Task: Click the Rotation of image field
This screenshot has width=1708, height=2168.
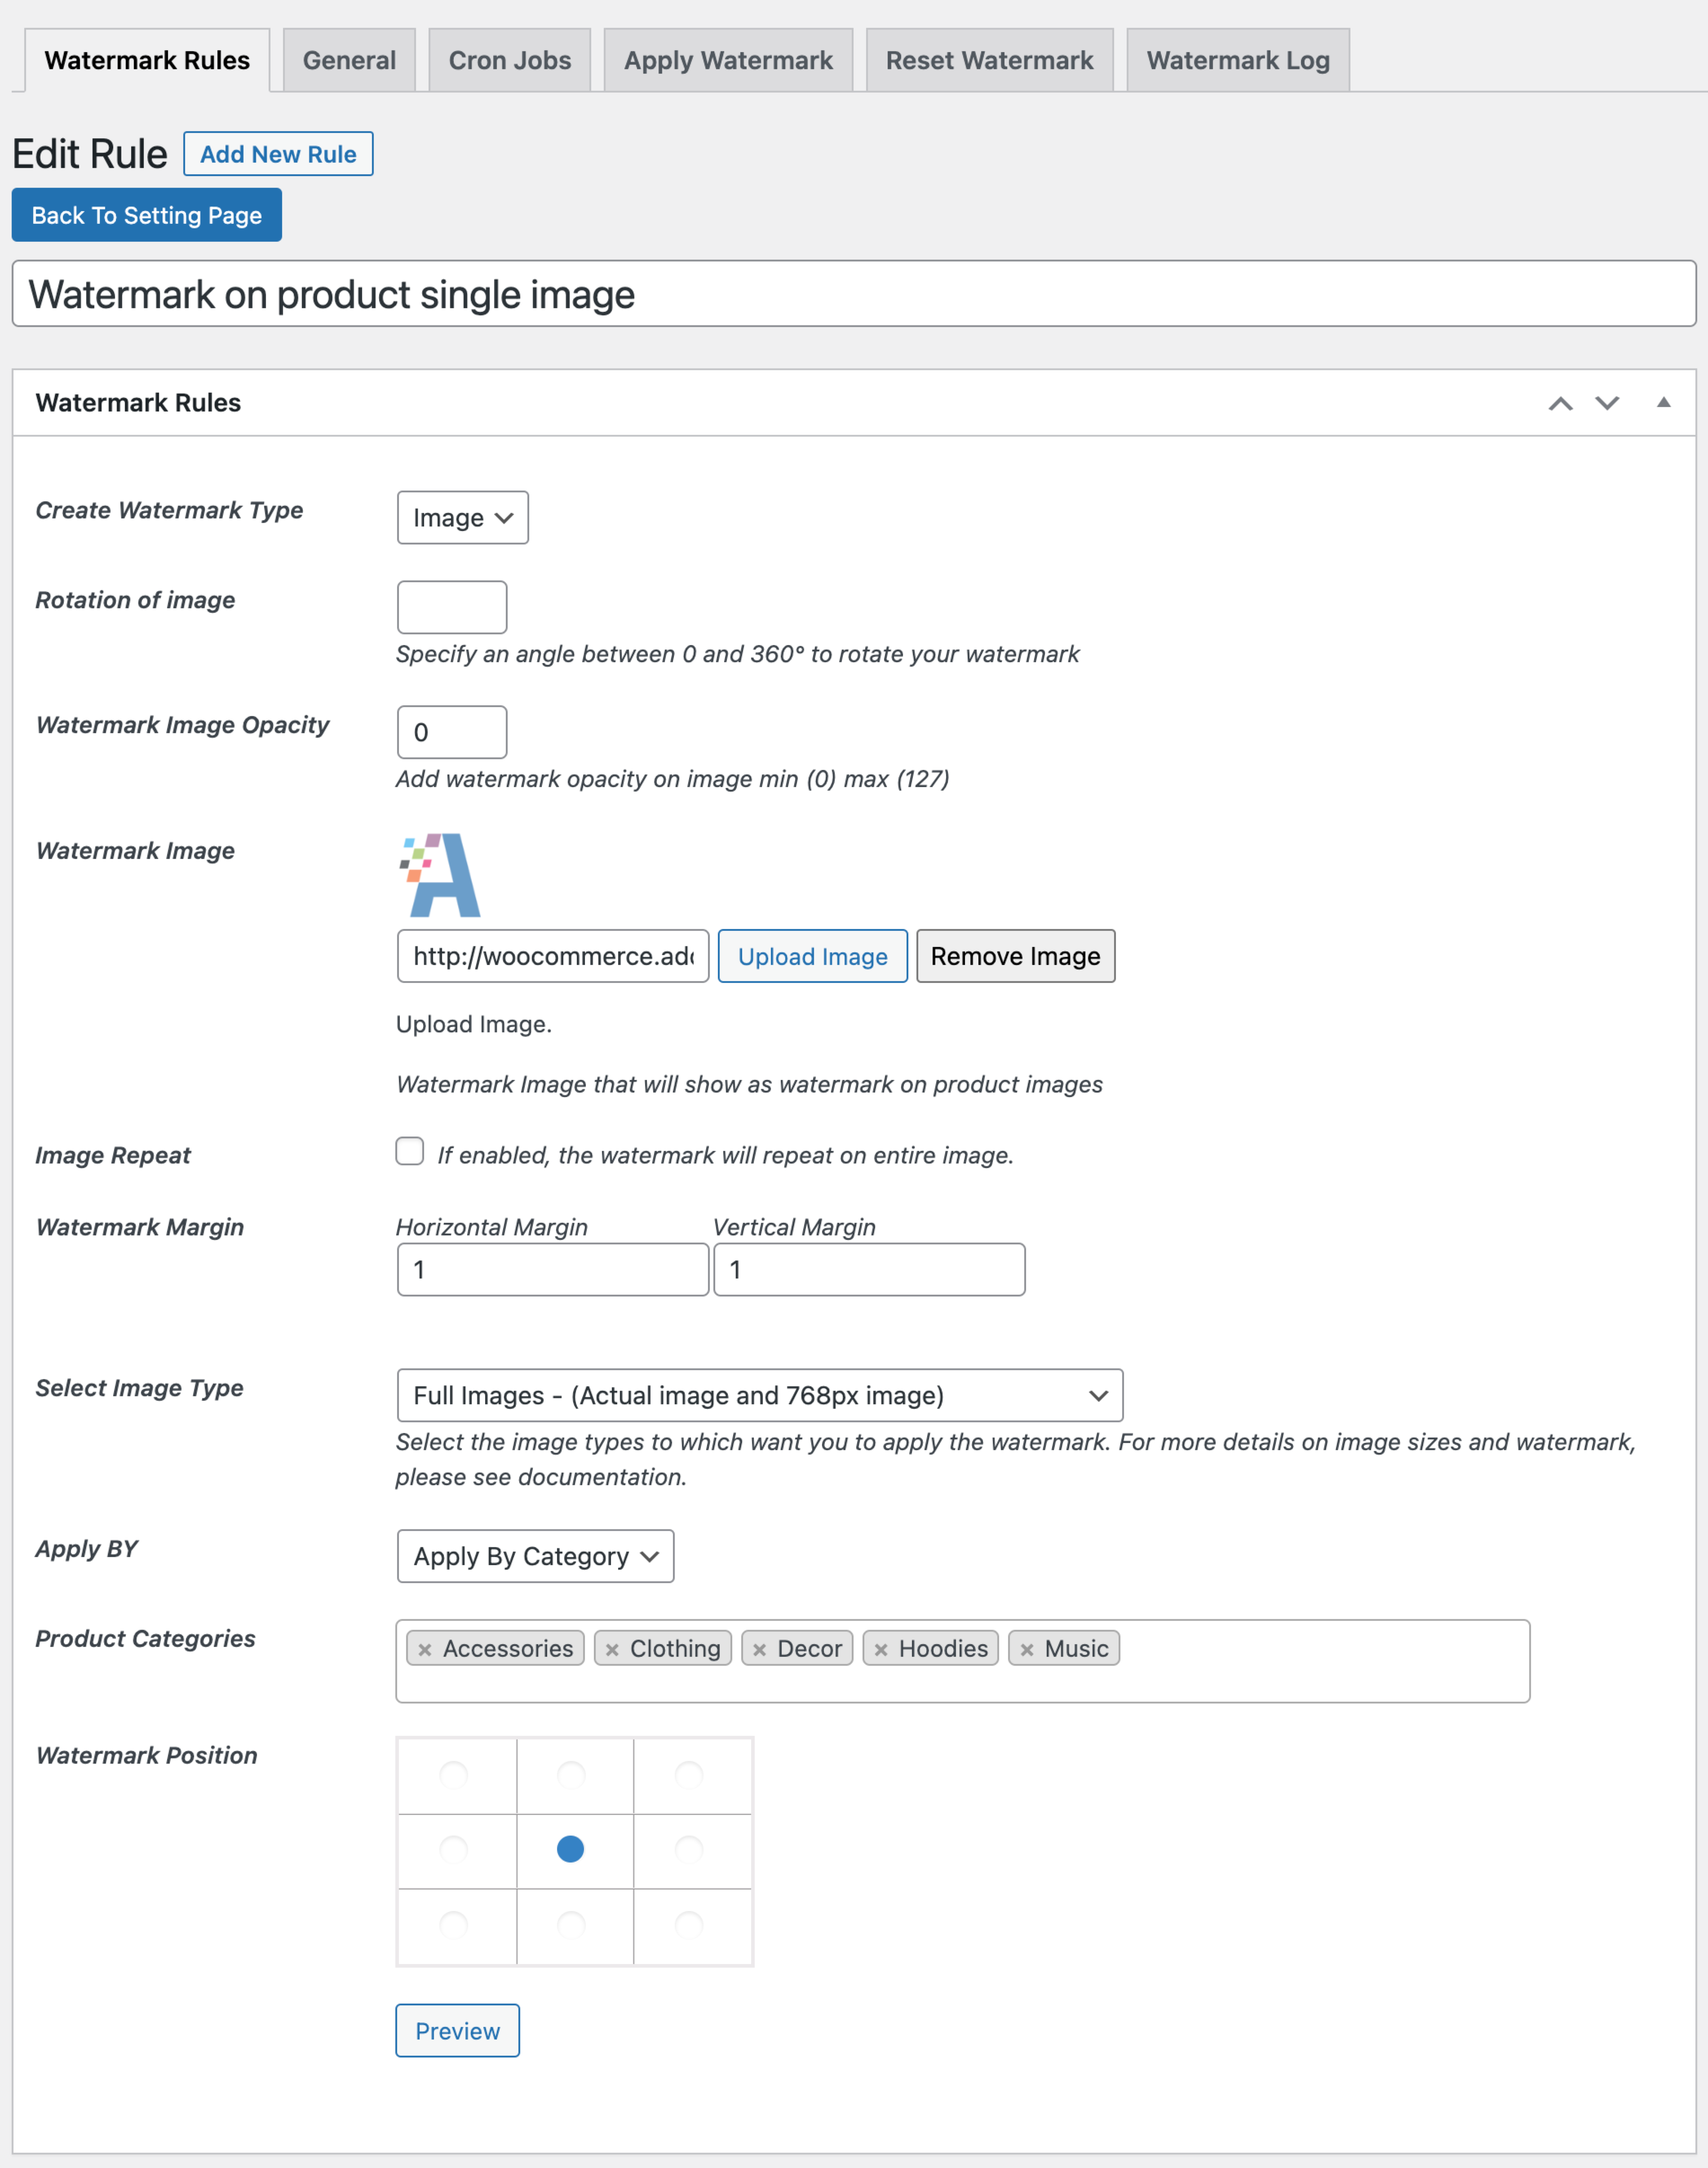Action: pos(452,607)
